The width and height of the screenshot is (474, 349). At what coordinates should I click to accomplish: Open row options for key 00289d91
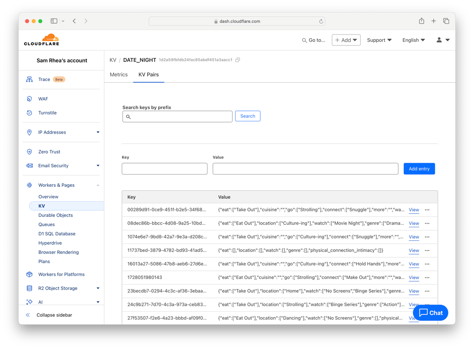[x=427, y=210]
